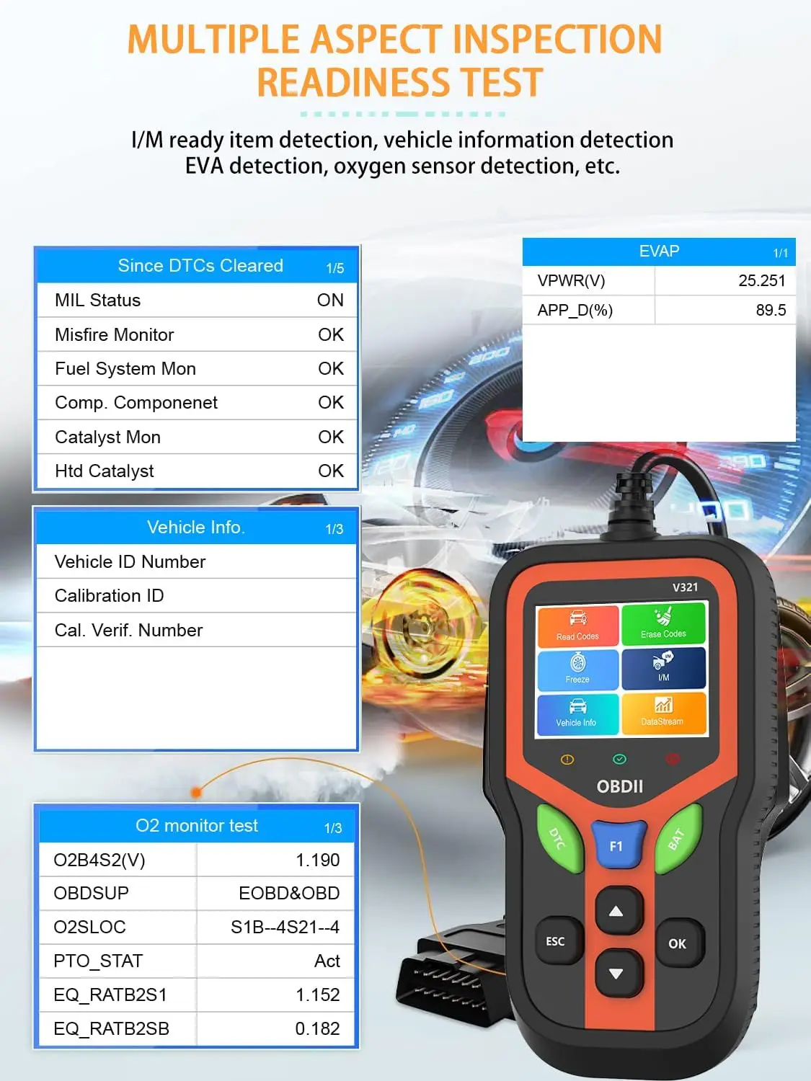Click the green BAT shortcut key
This screenshot has width=811, height=1081.
678,838
